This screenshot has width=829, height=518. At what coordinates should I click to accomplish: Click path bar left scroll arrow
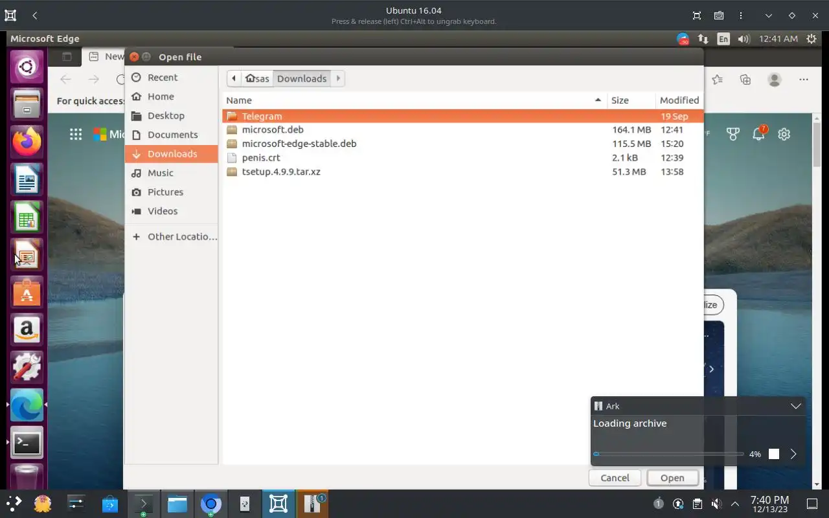tap(234, 78)
